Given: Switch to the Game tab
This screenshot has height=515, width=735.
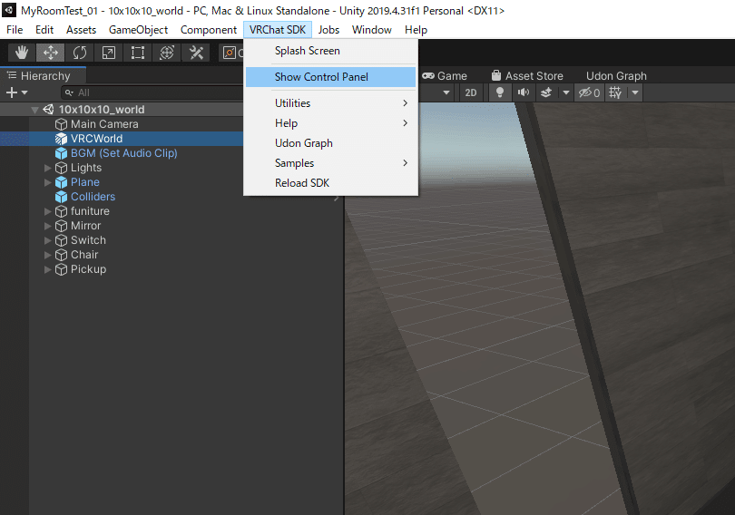Looking at the screenshot, I should [444, 76].
